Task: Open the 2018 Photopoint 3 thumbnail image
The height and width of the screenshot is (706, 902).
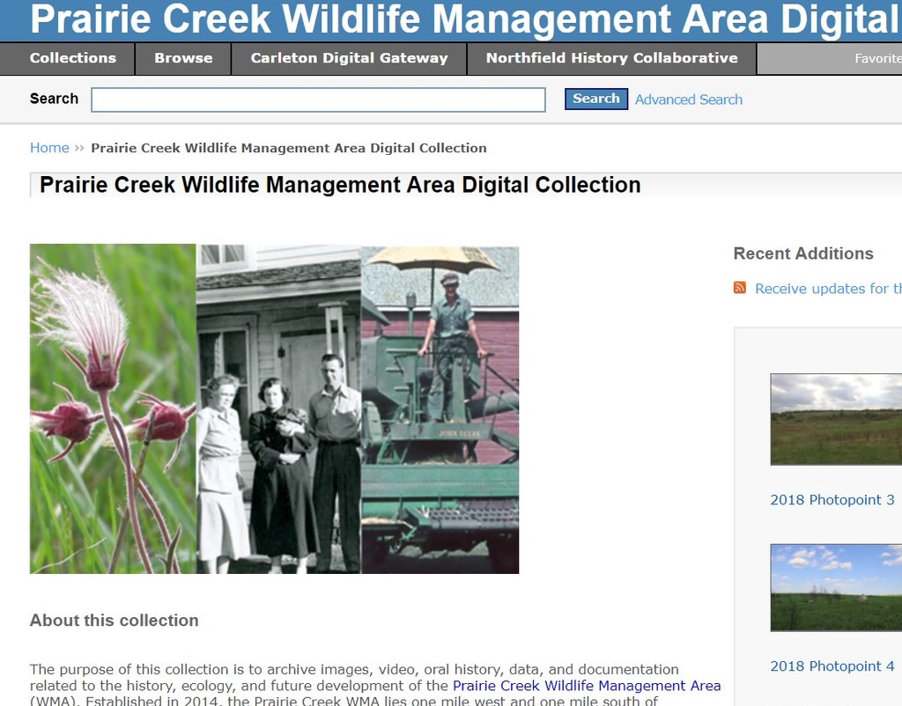Action: click(837, 419)
